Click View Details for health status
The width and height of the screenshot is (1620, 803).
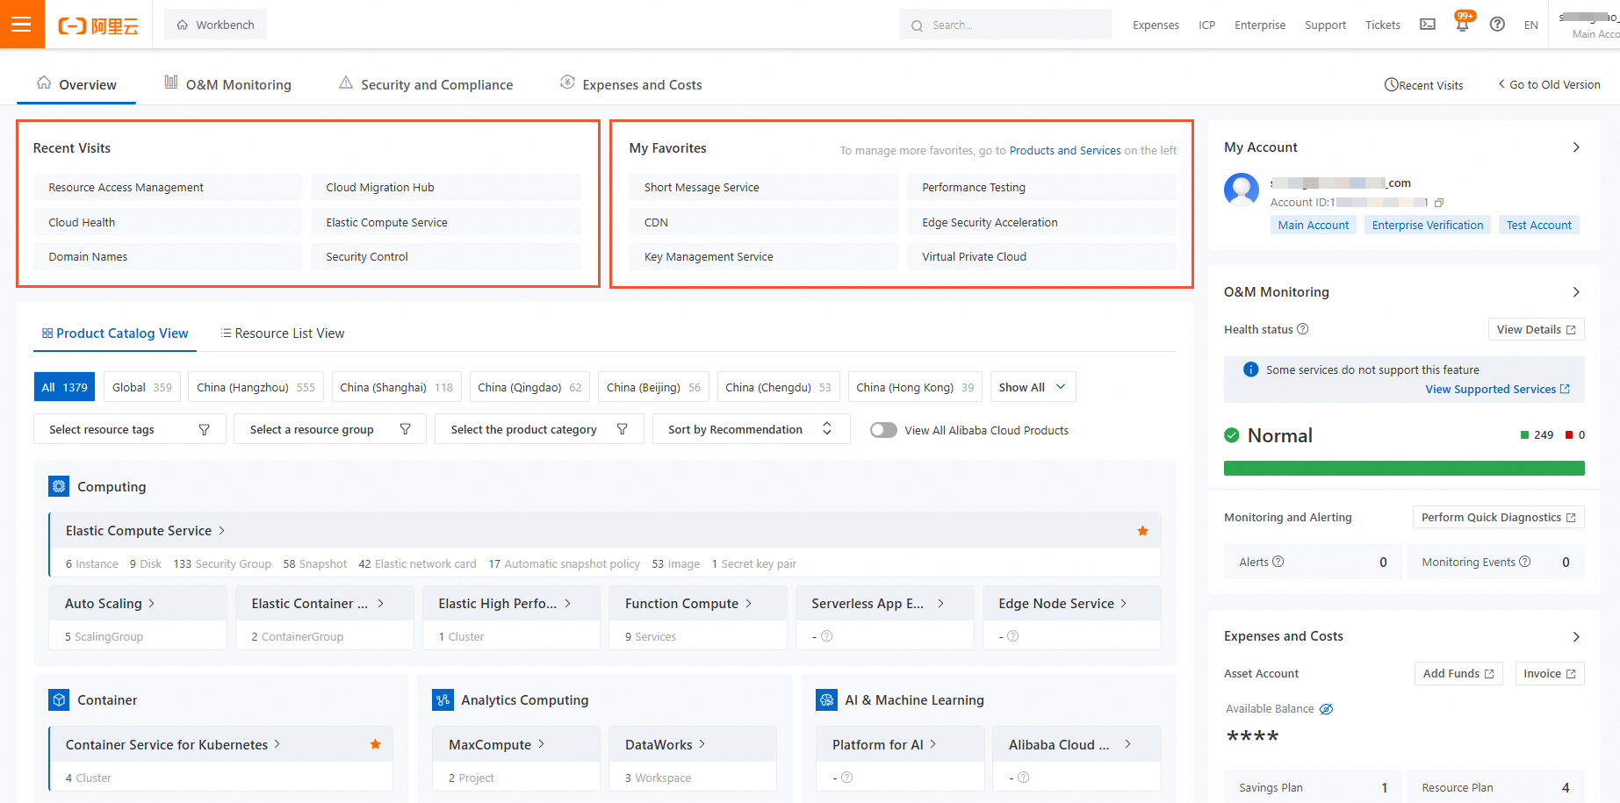click(1537, 329)
